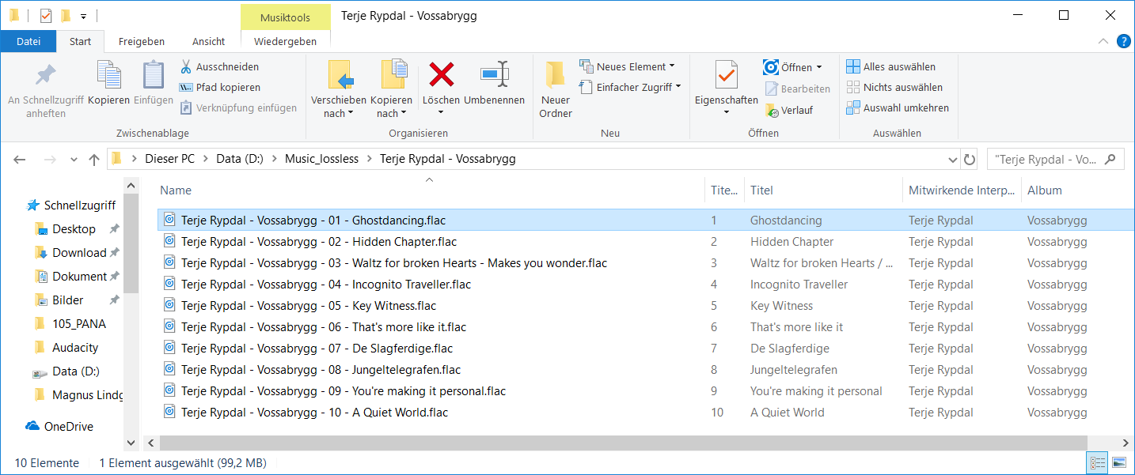Select file 03 - Waltz for broken Hearts
Image resolution: width=1135 pixels, height=475 pixels.
pos(394,262)
